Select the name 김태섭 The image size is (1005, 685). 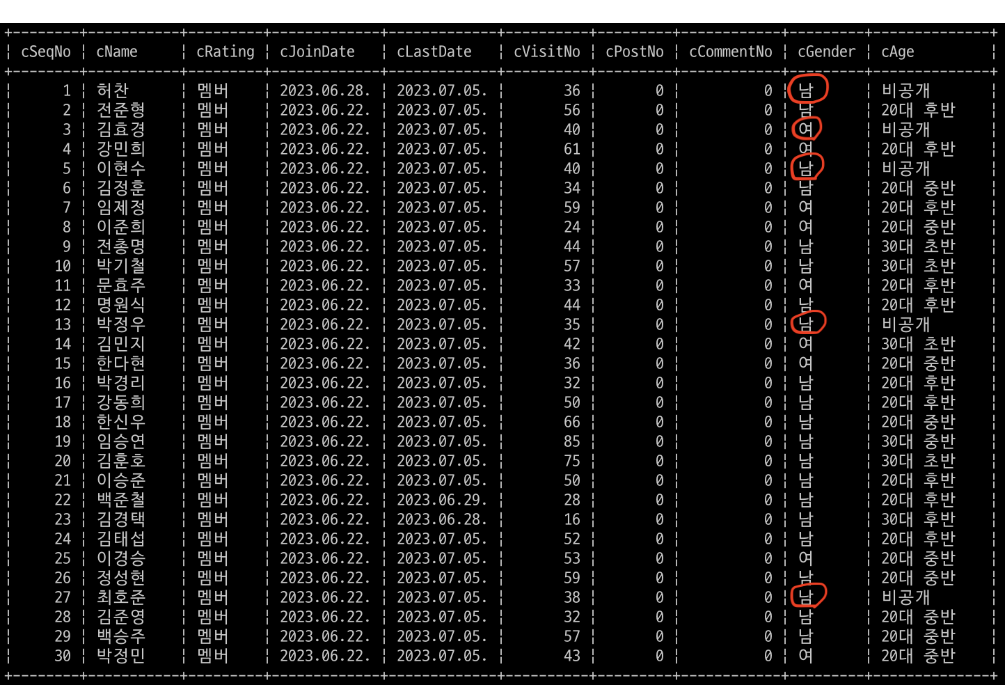(x=121, y=539)
